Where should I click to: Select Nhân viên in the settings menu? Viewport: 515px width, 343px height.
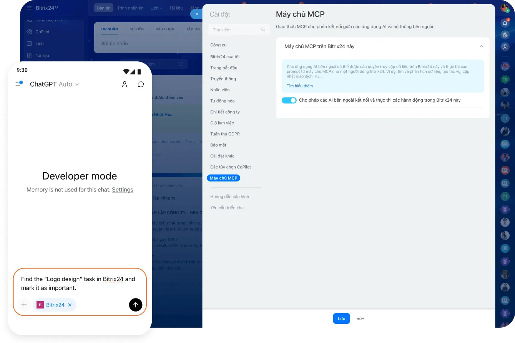[220, 90]
